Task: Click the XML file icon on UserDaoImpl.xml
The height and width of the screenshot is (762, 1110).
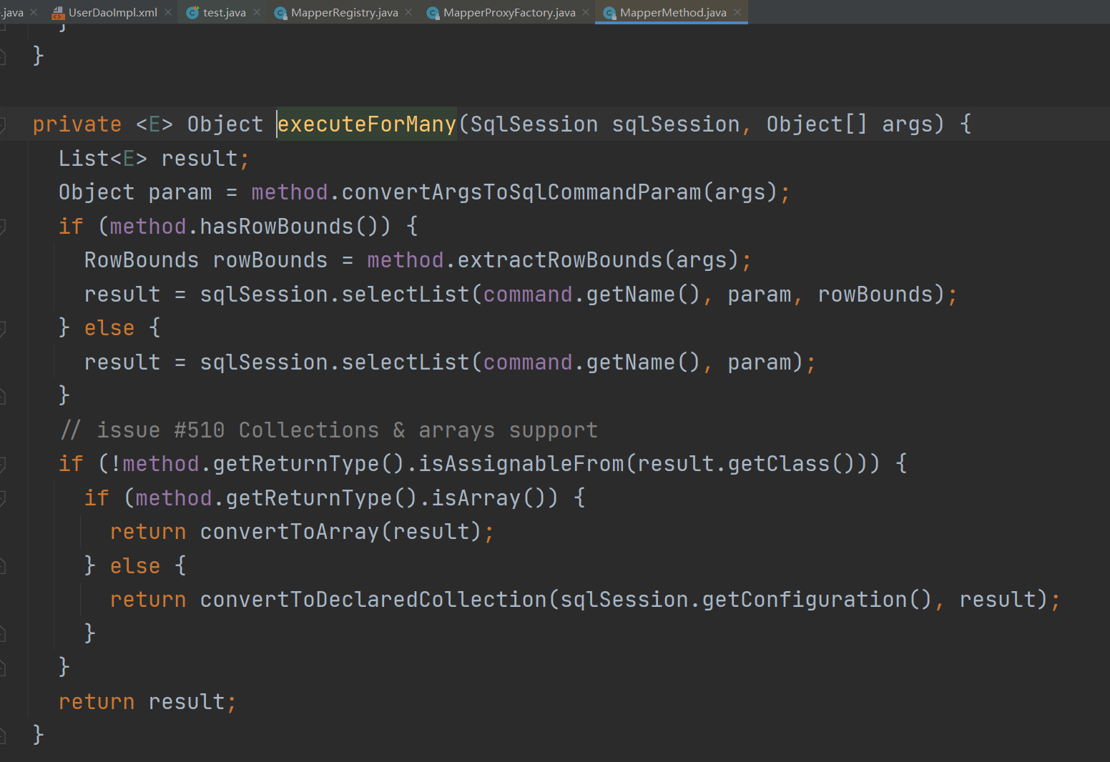Action: pyautogui.click(x=58, y=12)
